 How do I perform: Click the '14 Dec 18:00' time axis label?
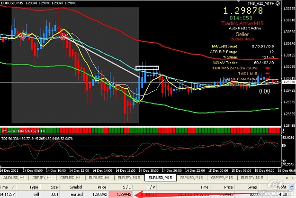(149, 170)
